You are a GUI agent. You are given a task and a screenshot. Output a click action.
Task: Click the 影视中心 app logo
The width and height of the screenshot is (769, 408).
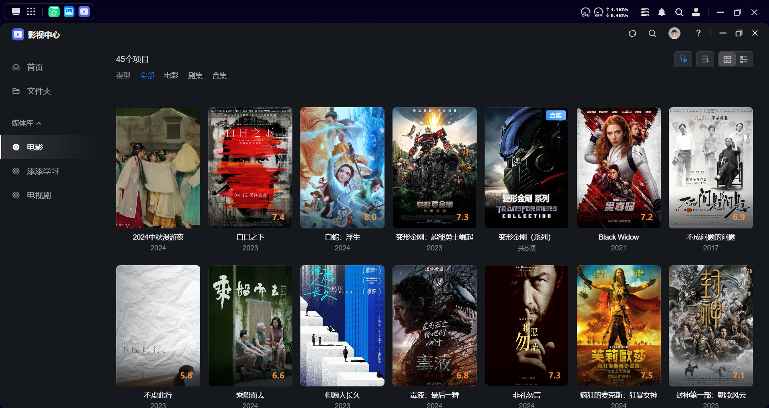coord(18,34)
